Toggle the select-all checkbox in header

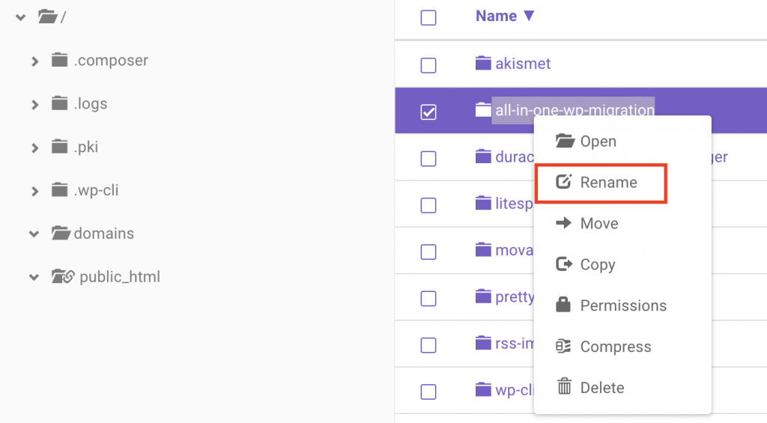pyautogui.click(x=428, y=17)
